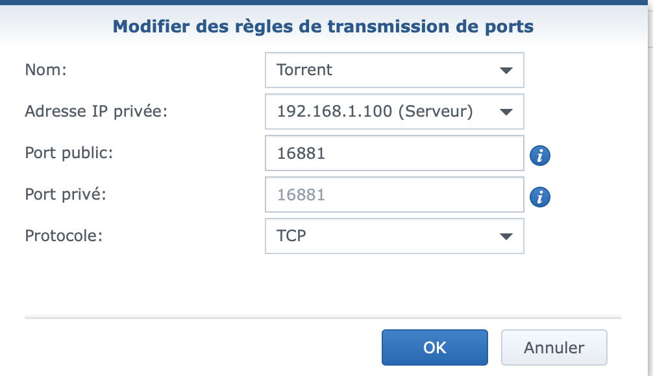Click the "Torrent" text in Nom box
This screenshot has height=376, width=653.
coord(304,70)
